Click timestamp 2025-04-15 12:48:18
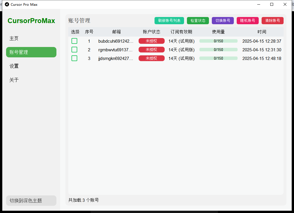The width and height of the screenshot is (294, 213). tap(262, 59)
